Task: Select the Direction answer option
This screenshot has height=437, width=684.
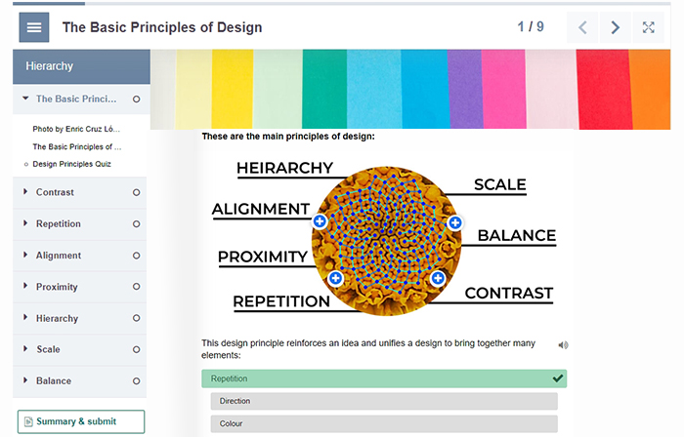Action: pos(383,401)
